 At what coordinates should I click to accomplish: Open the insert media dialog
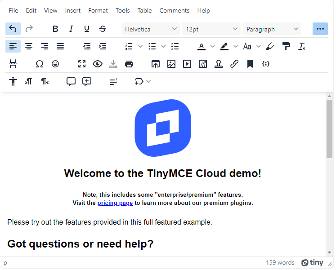[x=187, y=64]
